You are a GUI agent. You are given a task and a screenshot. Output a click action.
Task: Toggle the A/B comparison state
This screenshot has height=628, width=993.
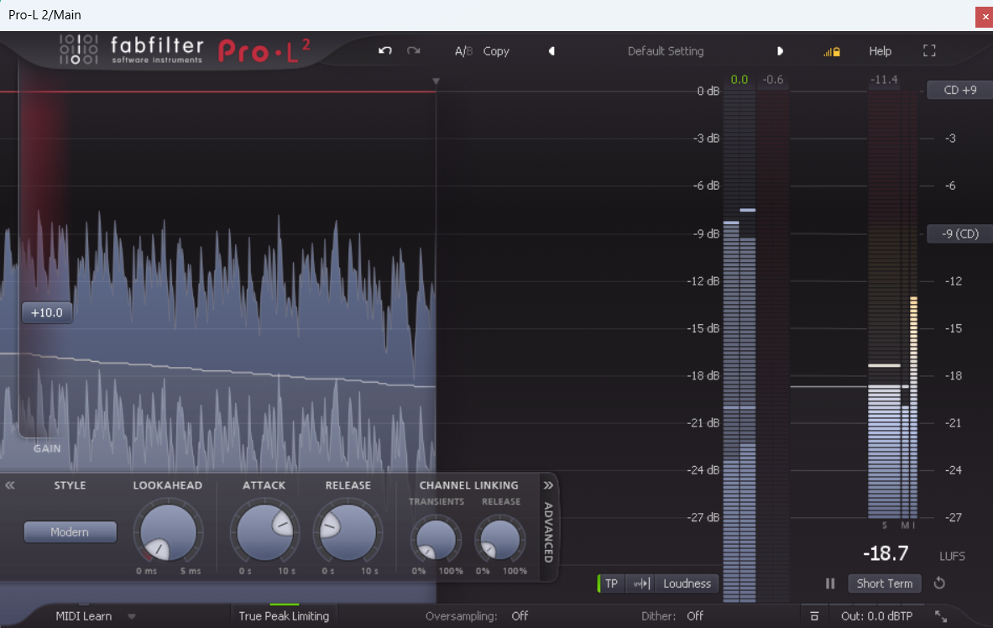463,51
